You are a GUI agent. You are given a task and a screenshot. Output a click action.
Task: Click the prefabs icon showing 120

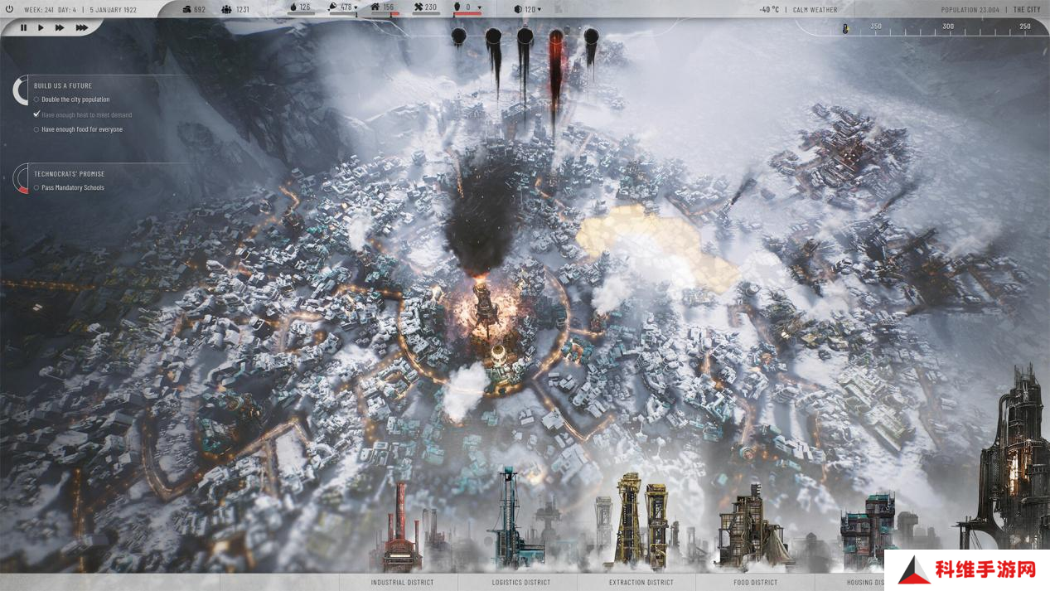point(518,9)
